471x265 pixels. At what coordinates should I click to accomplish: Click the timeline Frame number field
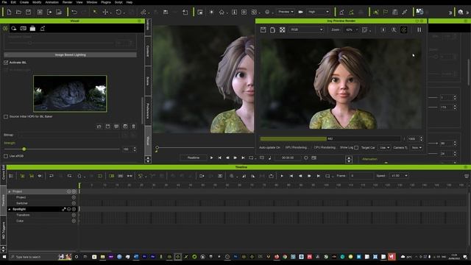tap(361, 176)
